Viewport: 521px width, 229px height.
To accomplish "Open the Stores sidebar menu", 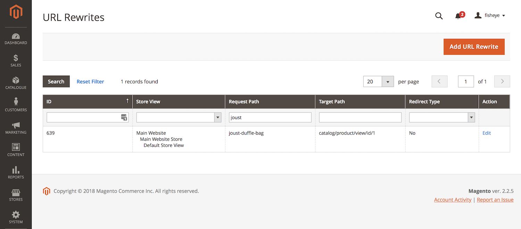I will [x=16, y=195].
